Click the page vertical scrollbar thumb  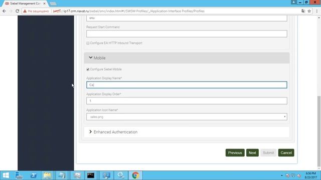coord(319,131)
